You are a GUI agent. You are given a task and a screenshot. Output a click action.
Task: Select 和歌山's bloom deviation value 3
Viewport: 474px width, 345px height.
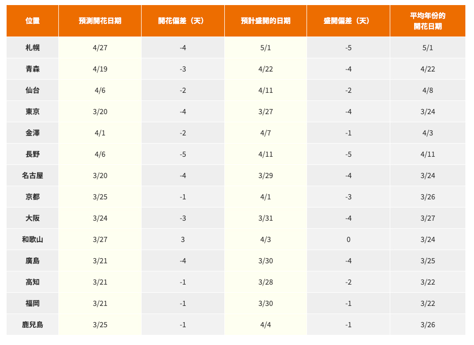tap(183, 239)
